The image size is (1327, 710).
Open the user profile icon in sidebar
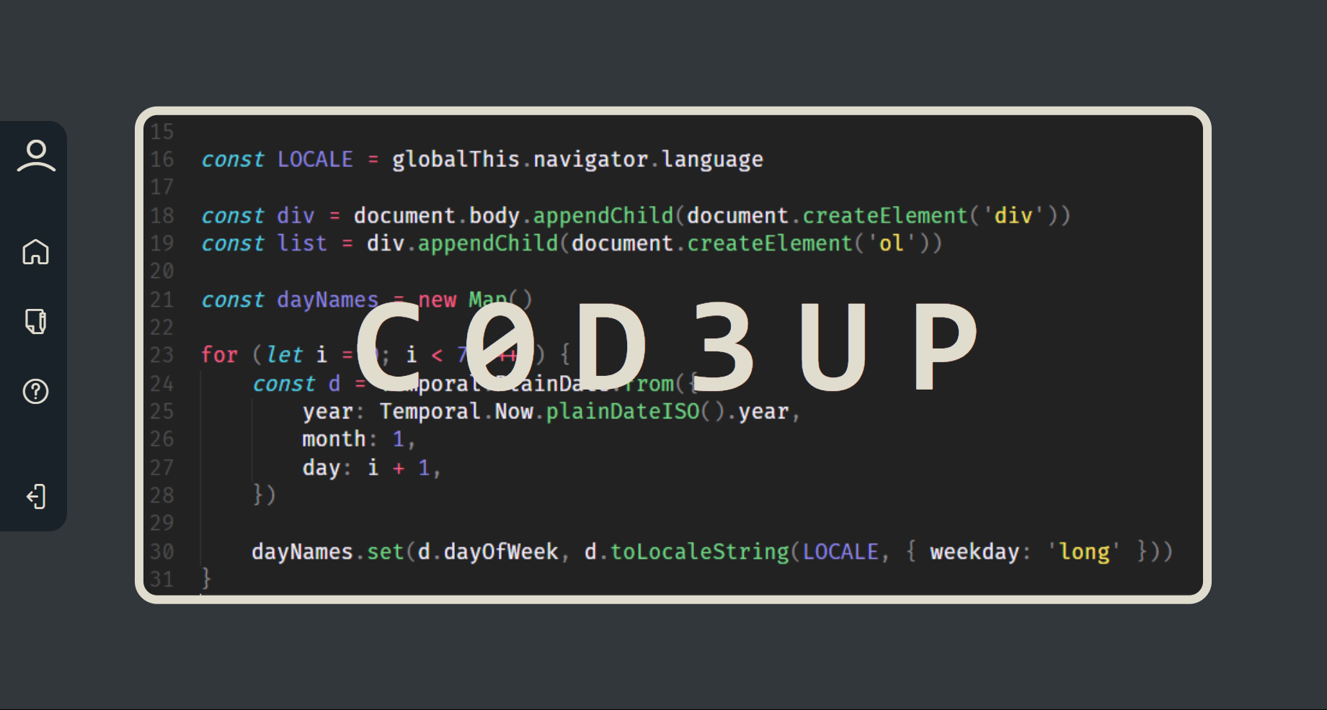36,156
